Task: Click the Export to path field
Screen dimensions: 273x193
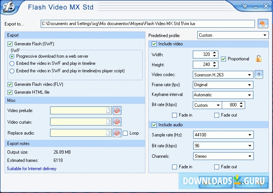Action: click(x=148, y=24)
